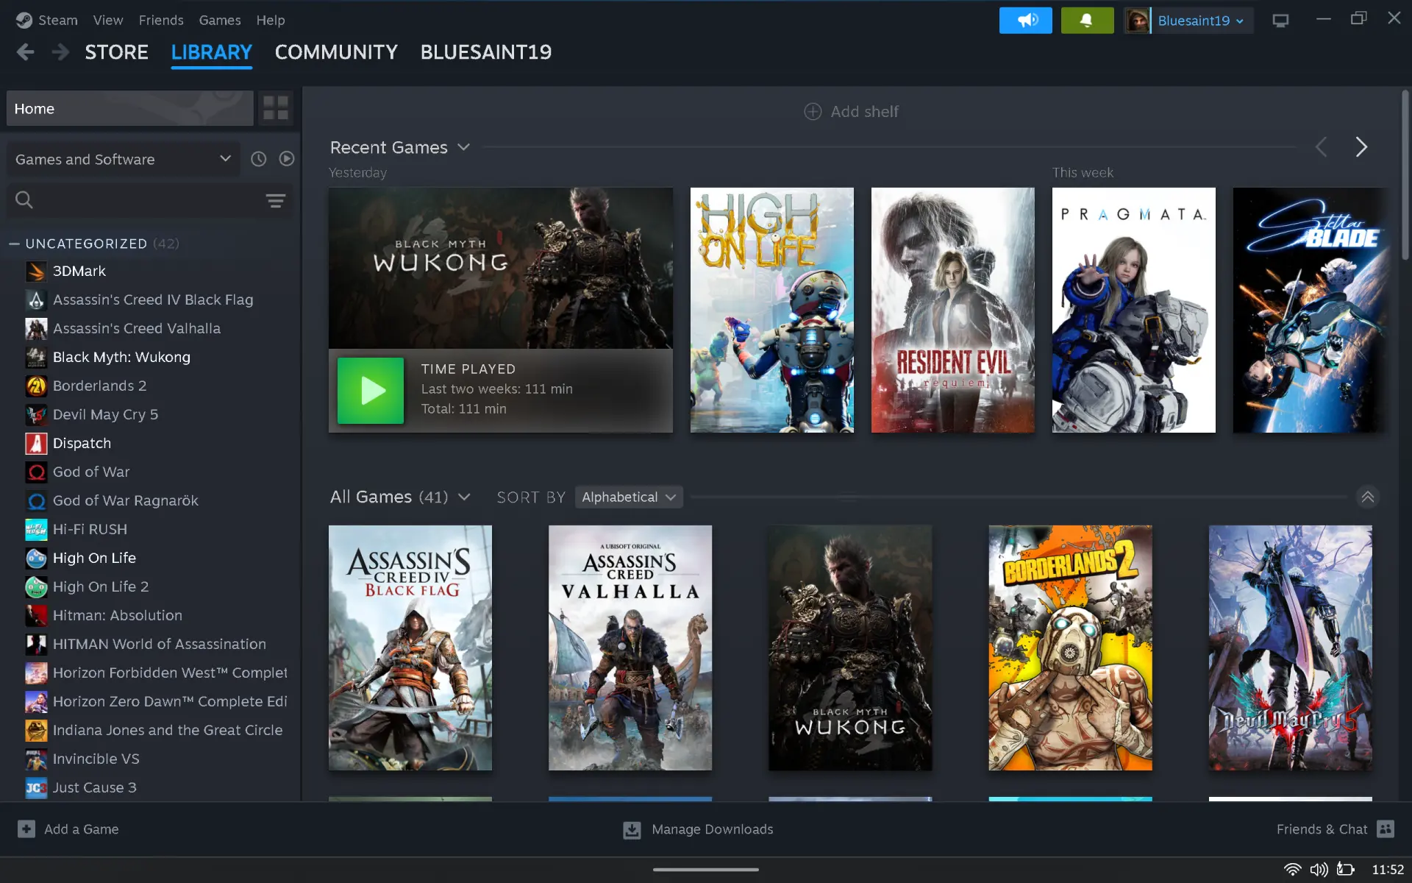Screen dimensions: 1412x883
Task: Open High On Life recent game cover
Action: [x=771, y=310]
